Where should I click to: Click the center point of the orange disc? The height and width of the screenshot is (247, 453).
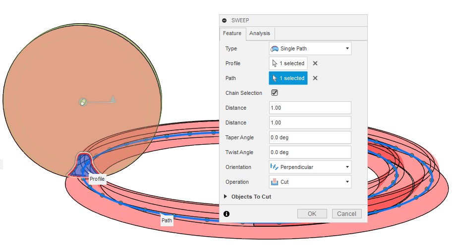83,102
